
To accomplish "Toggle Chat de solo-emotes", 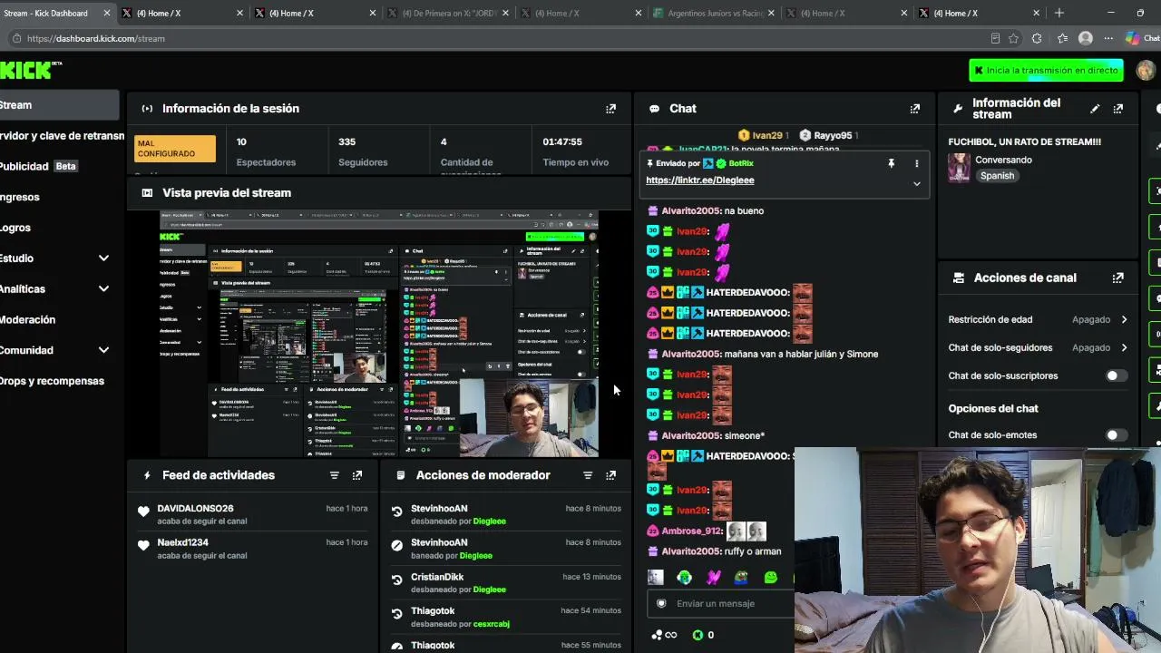I will 1117,435.
